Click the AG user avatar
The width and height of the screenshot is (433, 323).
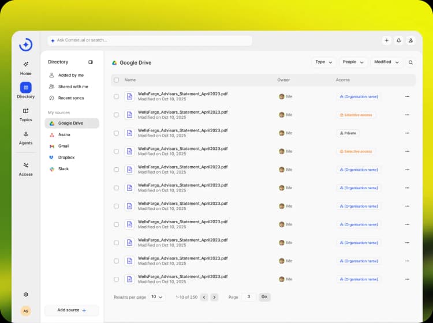pos(25,311)
